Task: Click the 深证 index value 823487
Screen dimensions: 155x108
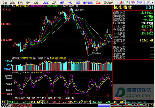Action: tap(55, 102)
